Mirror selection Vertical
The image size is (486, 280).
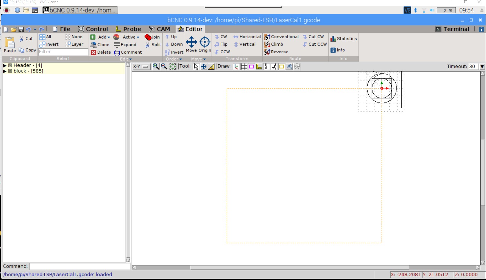245,44
